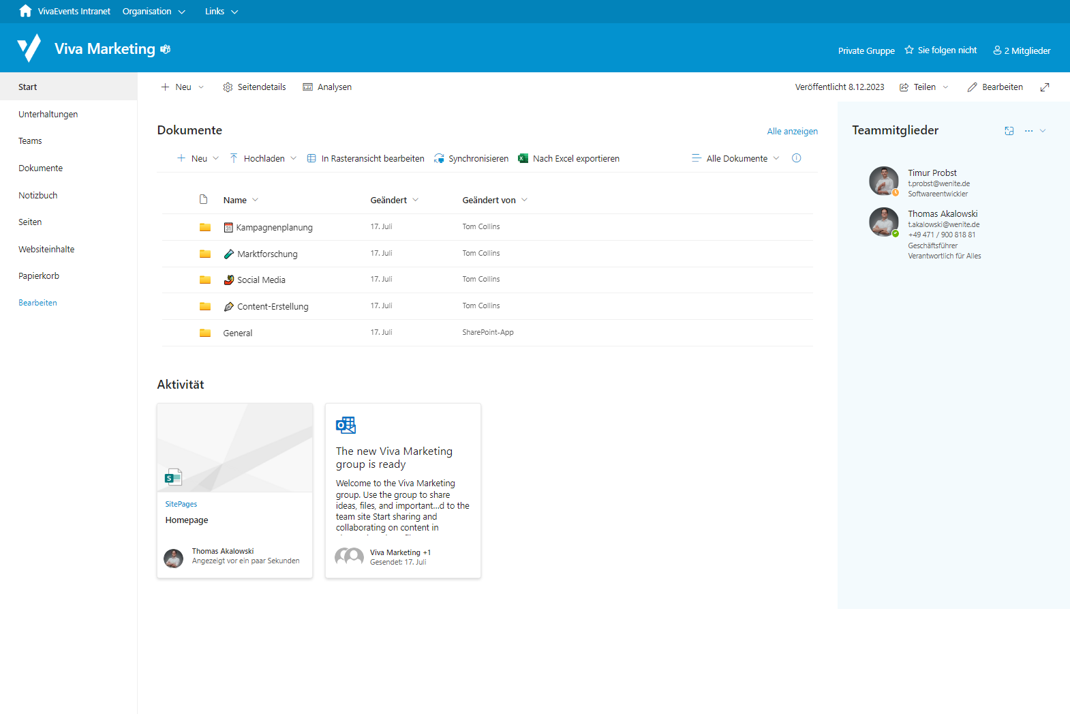The image size is (1070, 714).
Task: Open the Alle Dokumente view selector
Action: pyautogui.click(x=735, y=158)
